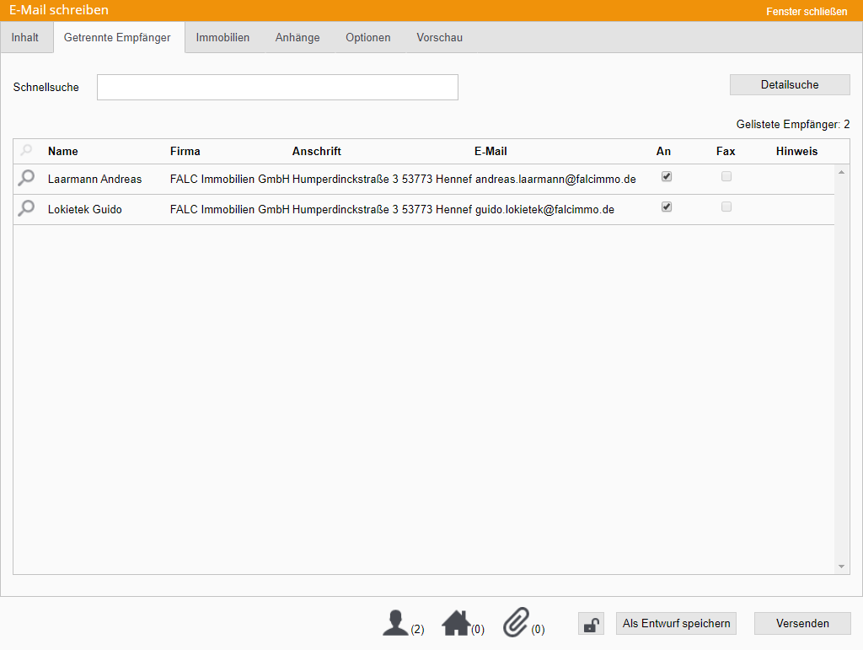The width and height of the screenshot is (863, 650).
Task: Uncheck 'An' checkbox for Laarmann Andreas
Action: (x=667, y=177)
